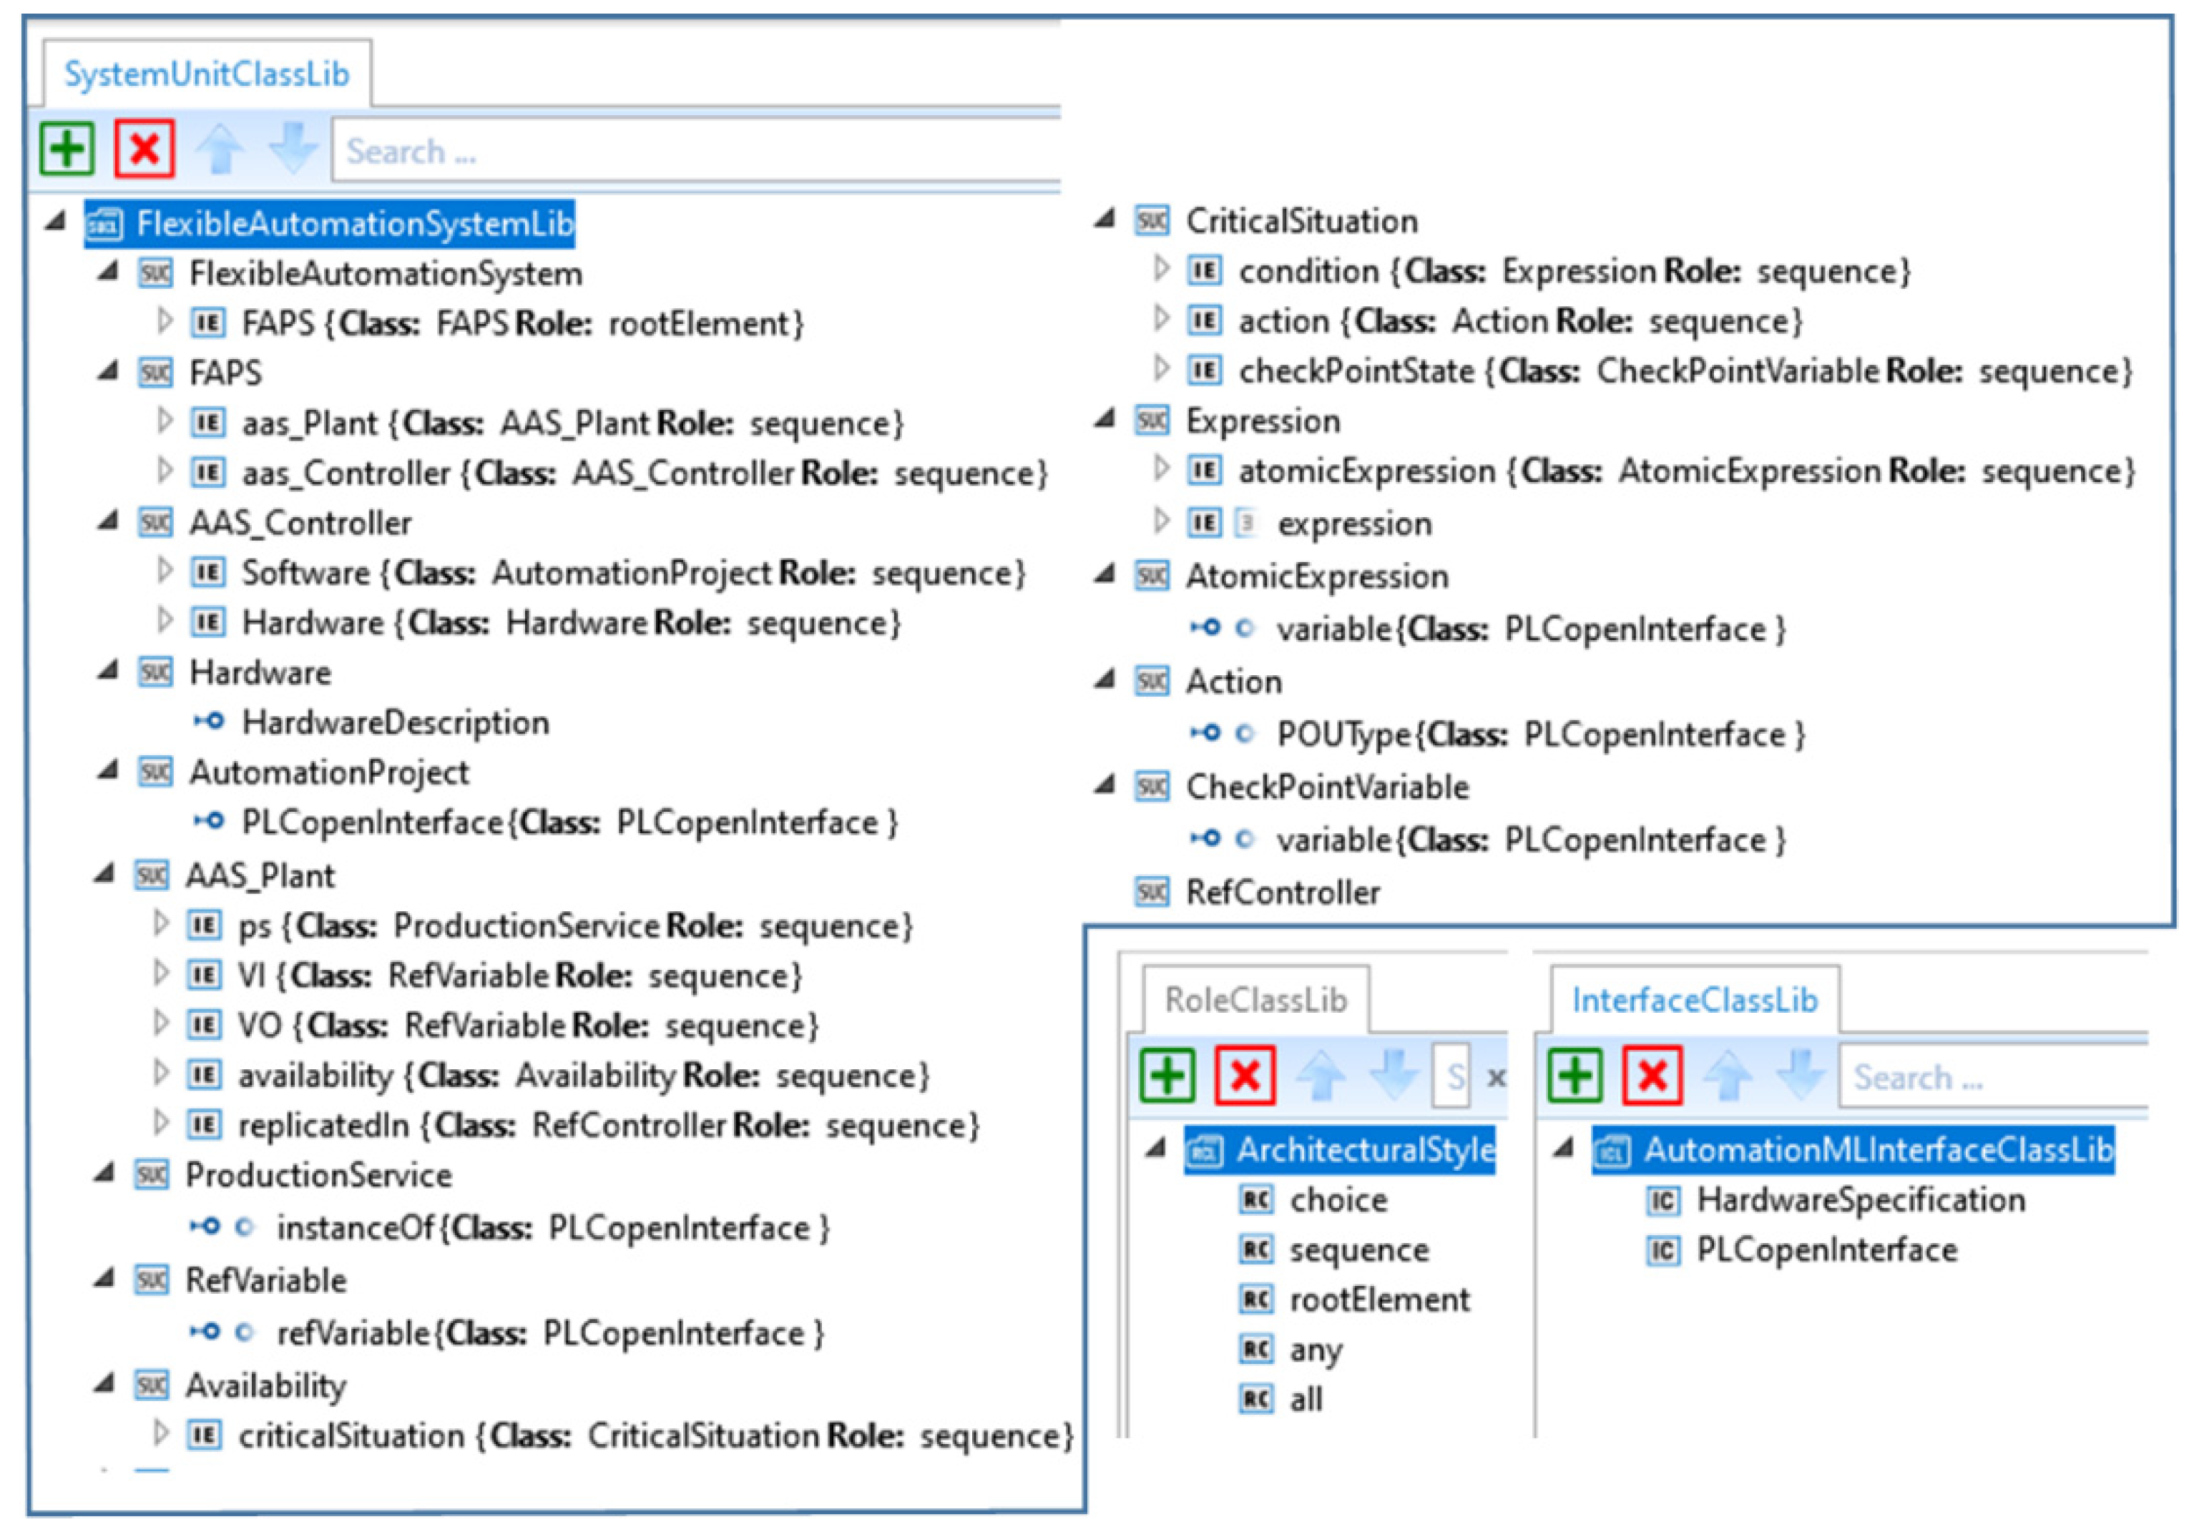Screen dimensions: 2194x1532
Task: Click green plus add button in RoleClassLib
Action: point(1167,1076)
